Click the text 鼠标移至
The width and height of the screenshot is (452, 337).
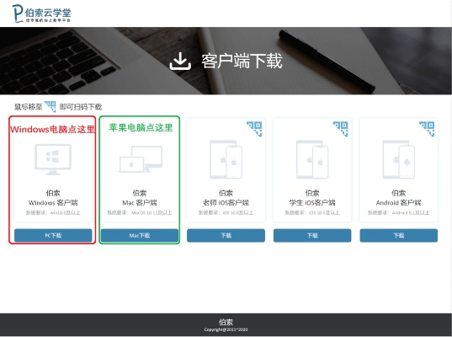29,107
